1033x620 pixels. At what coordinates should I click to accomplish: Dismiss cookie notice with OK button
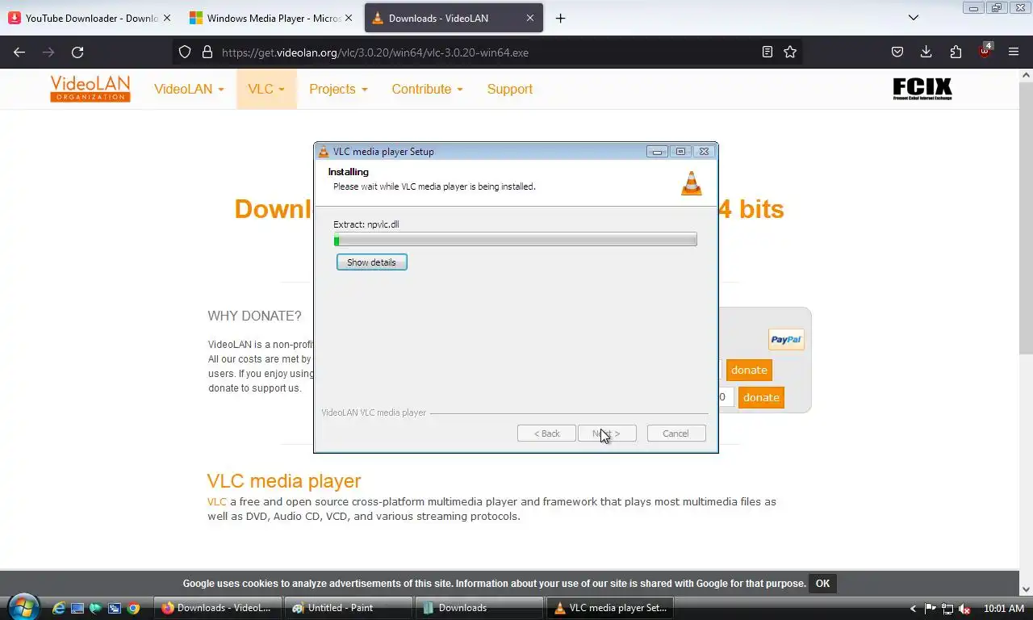point(822,583)
